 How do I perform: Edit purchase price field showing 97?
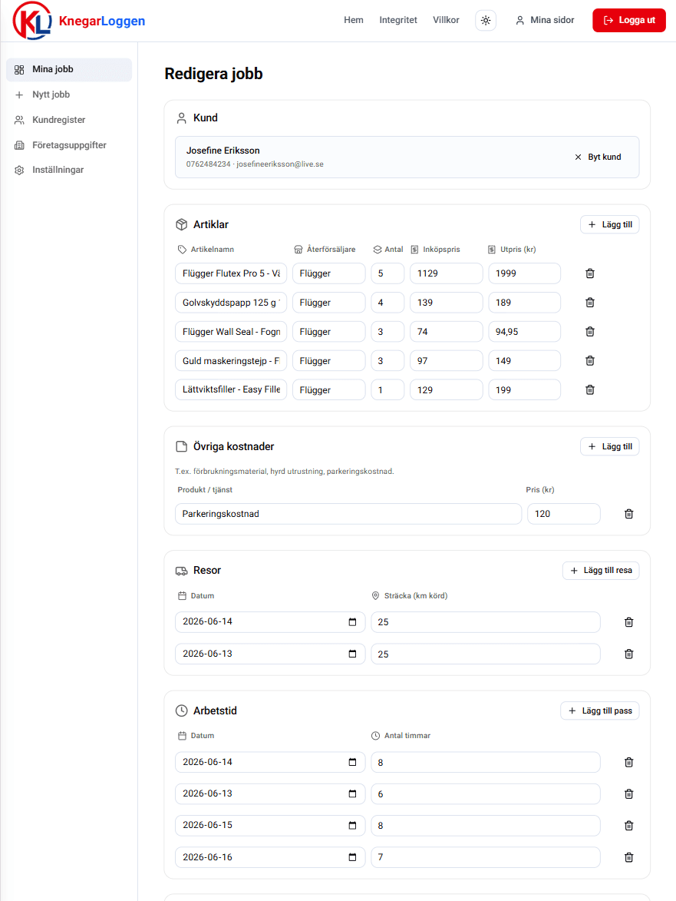[x=446, y=361]
